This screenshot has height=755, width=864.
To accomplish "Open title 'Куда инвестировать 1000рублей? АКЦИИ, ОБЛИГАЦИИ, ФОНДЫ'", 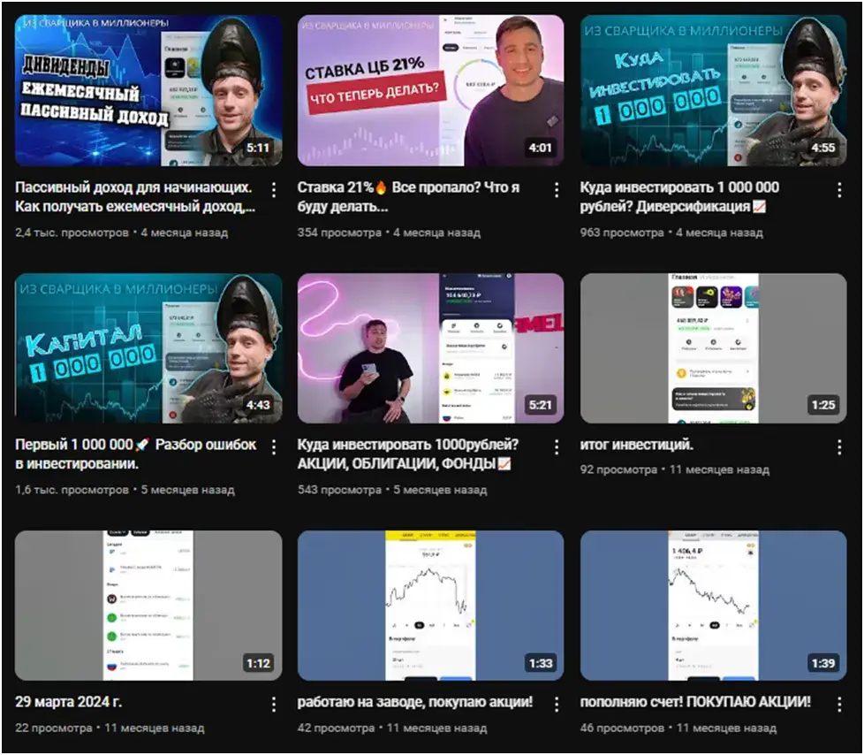I will 408,454.
